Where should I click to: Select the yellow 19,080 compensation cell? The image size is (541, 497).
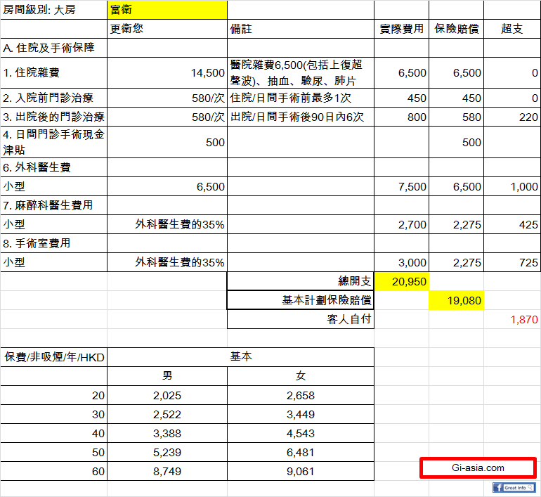[x=457, y=300]
